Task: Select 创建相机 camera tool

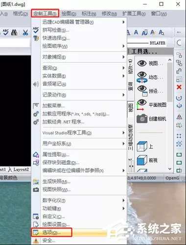Action: [152, 119]
